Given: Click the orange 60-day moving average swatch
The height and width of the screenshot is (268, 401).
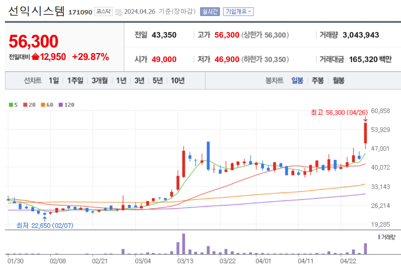Looking at the screenshot, I should click(x=43, y=104).
